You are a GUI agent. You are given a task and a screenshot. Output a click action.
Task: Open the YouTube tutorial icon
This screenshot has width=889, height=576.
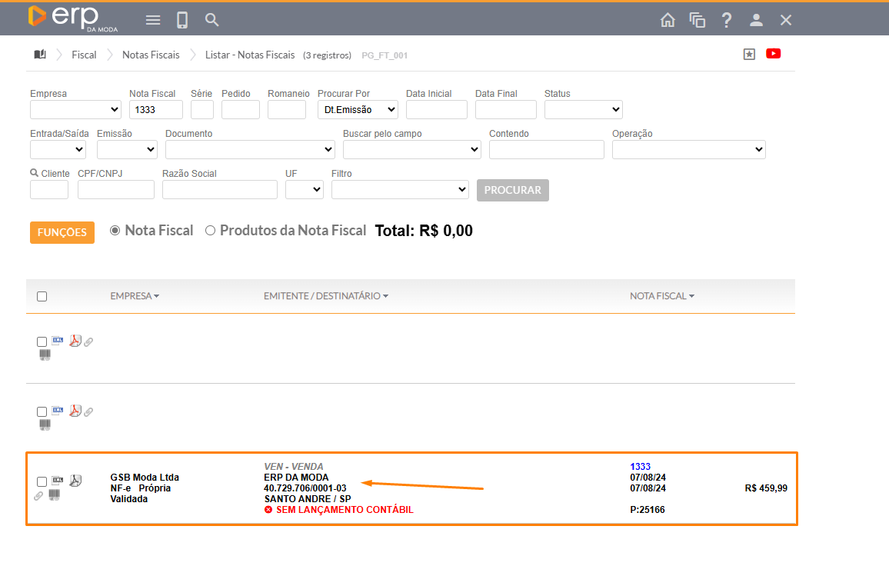point(773,54)
